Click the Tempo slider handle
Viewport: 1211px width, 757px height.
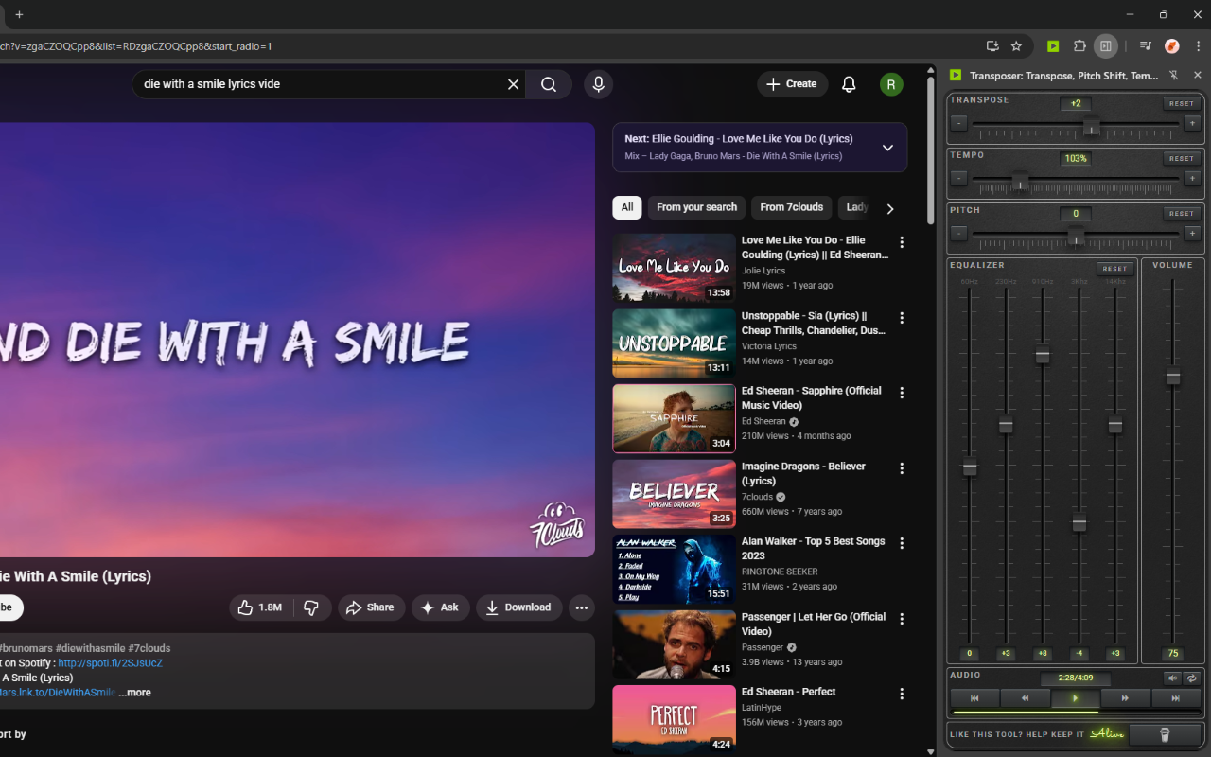click(x=1020, y=181)
